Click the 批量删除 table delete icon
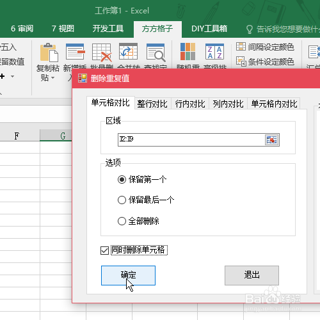This screenshot has height=320, width=320. pos(102,52)
